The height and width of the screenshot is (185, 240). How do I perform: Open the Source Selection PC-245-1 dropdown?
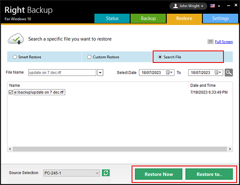[x=72, y=173]
